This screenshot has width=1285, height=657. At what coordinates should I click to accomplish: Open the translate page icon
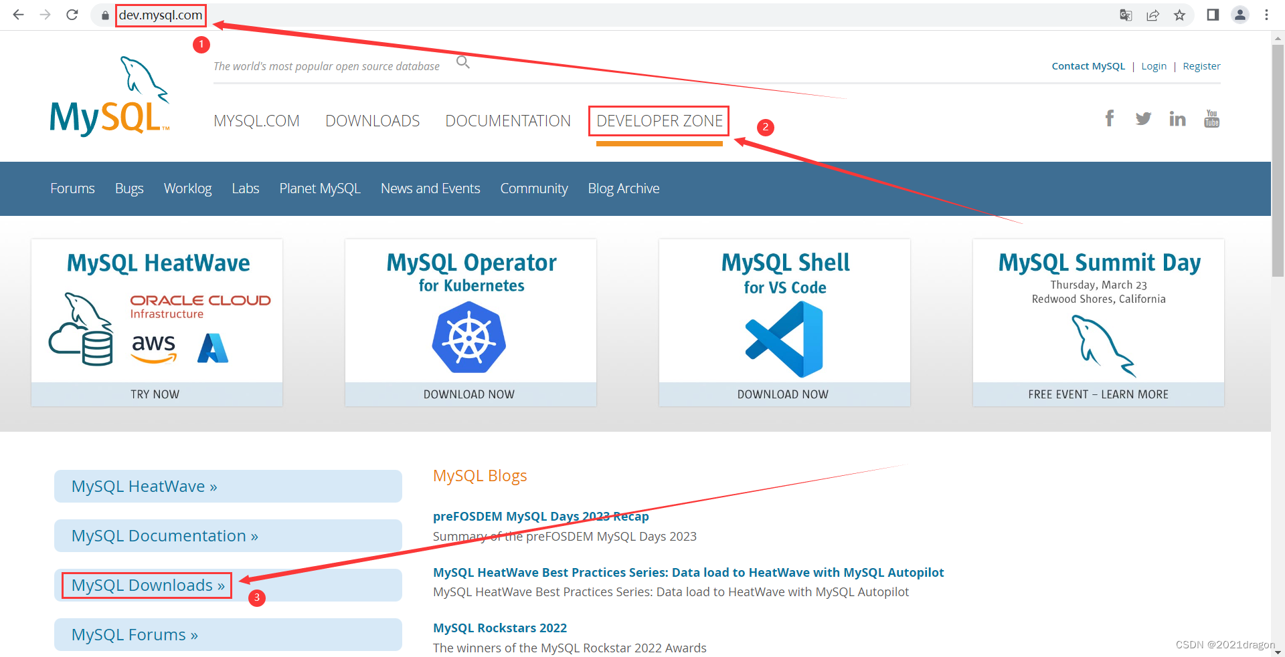1126,15
